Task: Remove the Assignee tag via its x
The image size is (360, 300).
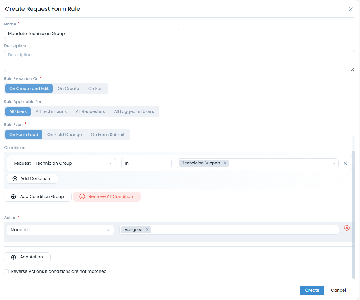Action: point(147,229)
